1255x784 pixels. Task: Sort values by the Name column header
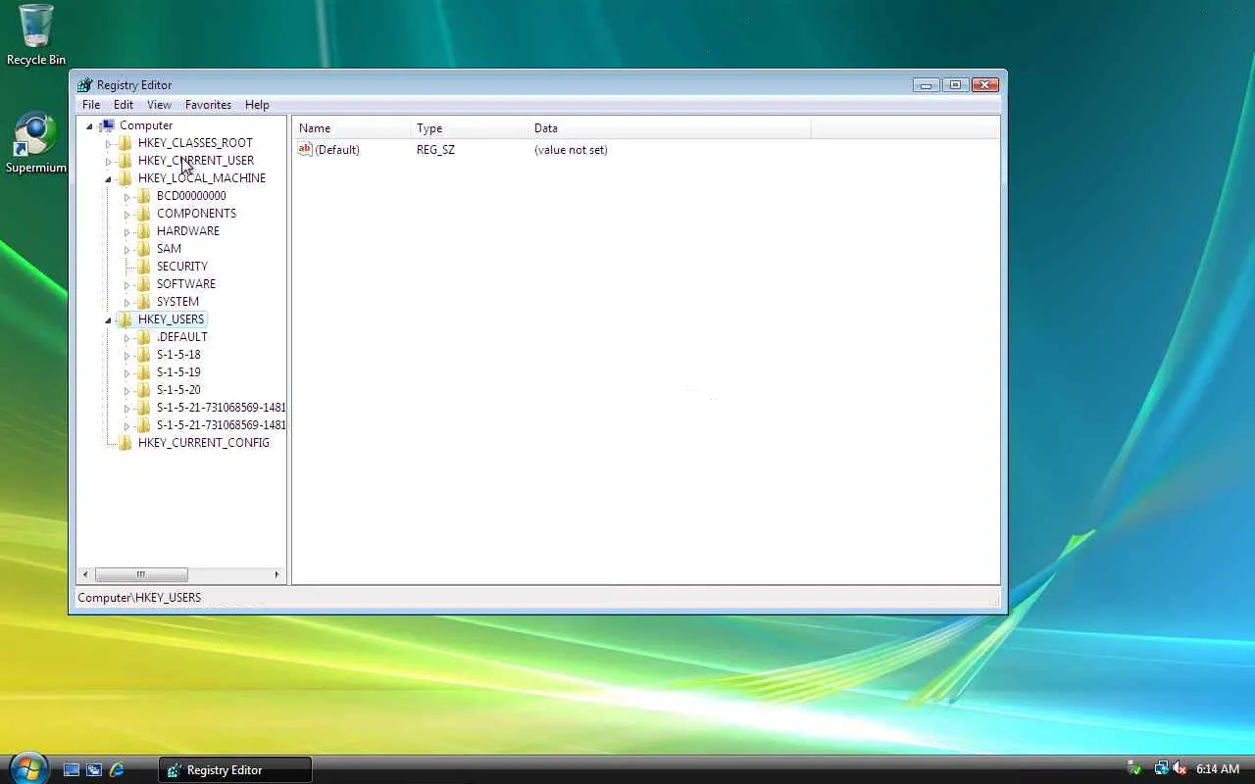351,128
